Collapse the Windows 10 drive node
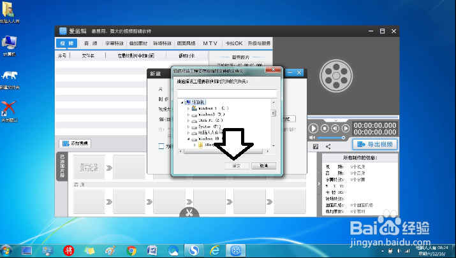This screenshot has height=258, width=456. point(188,139)
